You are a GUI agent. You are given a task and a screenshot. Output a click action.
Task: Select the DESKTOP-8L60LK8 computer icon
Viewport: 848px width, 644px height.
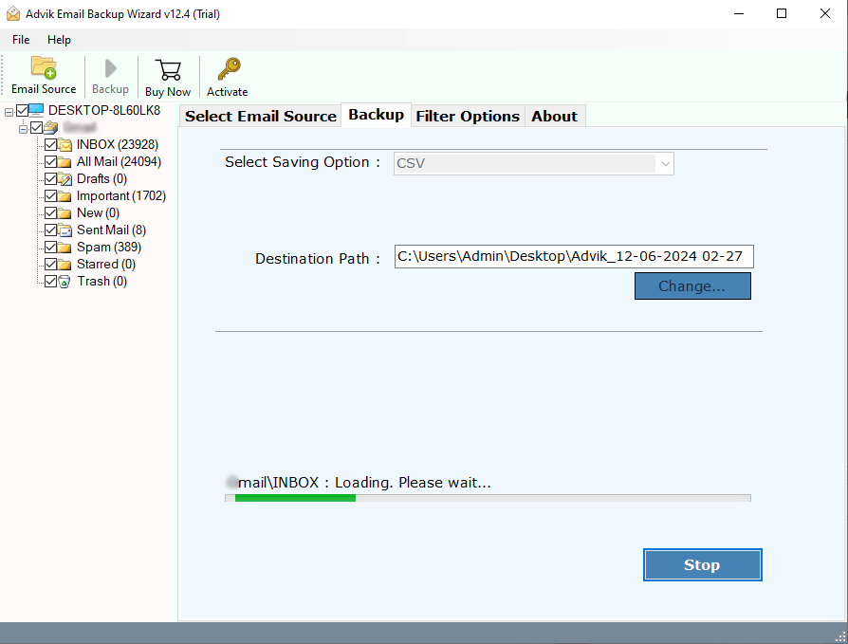coord(36,110)
